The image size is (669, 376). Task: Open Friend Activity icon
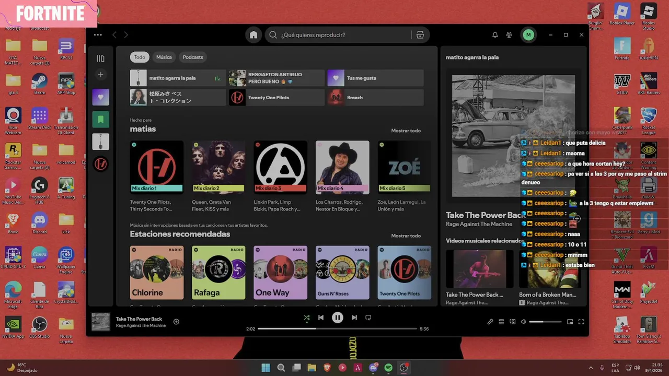tap(509, 35)
